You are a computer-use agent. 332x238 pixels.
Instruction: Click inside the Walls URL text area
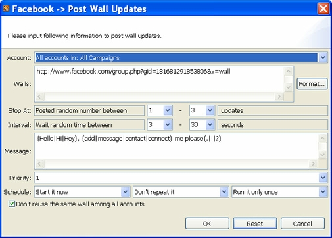pyautogui.click(x=159, y=80)
